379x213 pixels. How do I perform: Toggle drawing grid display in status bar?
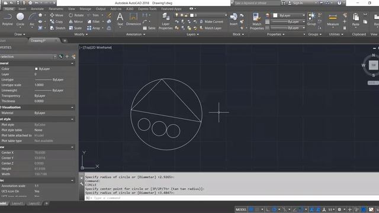click(251, 209)
